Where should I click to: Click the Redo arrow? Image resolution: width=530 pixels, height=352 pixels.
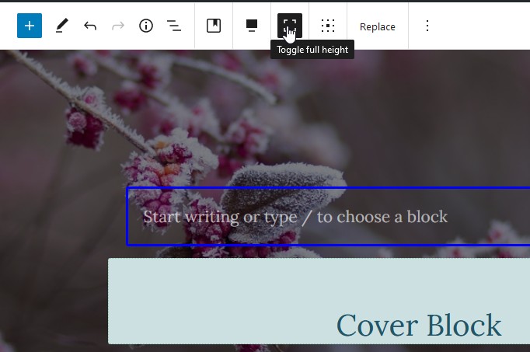point(118,26)
